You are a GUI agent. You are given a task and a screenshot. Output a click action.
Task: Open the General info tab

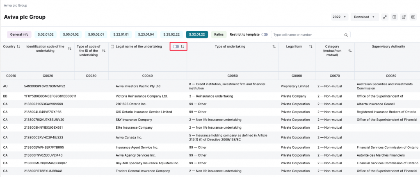(19, 35)
